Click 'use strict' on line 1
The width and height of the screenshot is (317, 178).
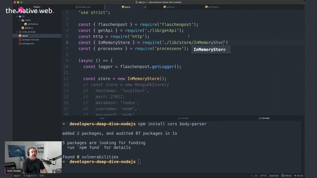pos(93,12)
